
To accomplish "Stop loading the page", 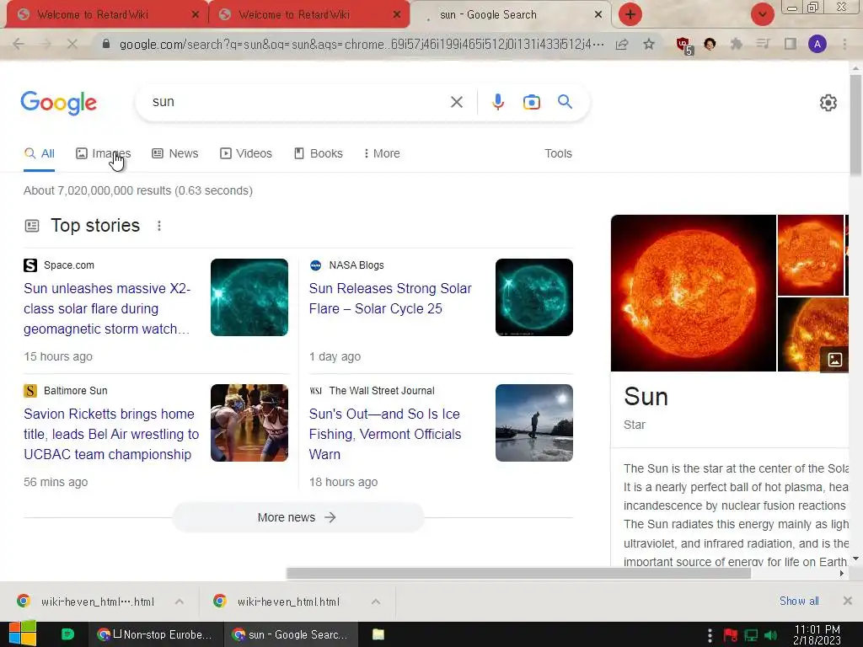I will pyautogui.click(x=72, y=44).
